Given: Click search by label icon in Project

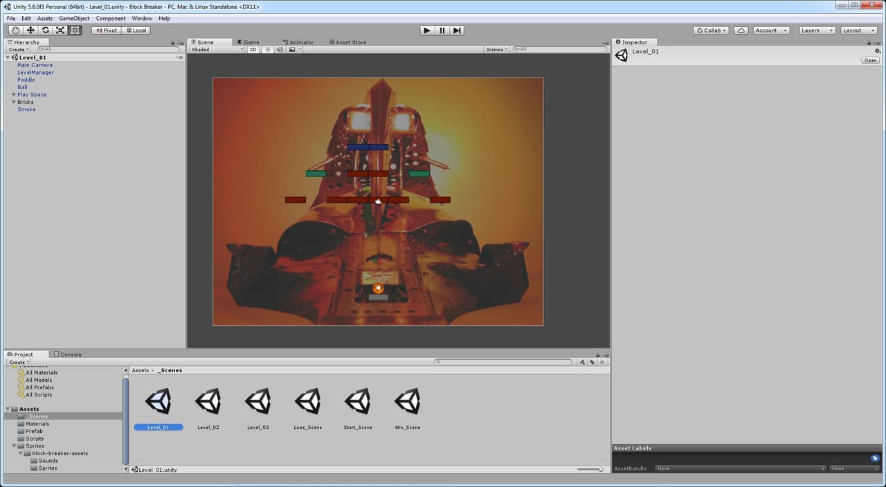Looking at the screenshot, I should (x=593, y=362).
